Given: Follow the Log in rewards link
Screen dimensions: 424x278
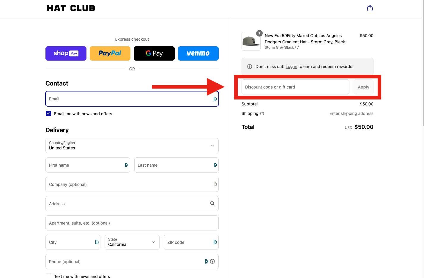Looking at the screenshot, I should (291, 67).
